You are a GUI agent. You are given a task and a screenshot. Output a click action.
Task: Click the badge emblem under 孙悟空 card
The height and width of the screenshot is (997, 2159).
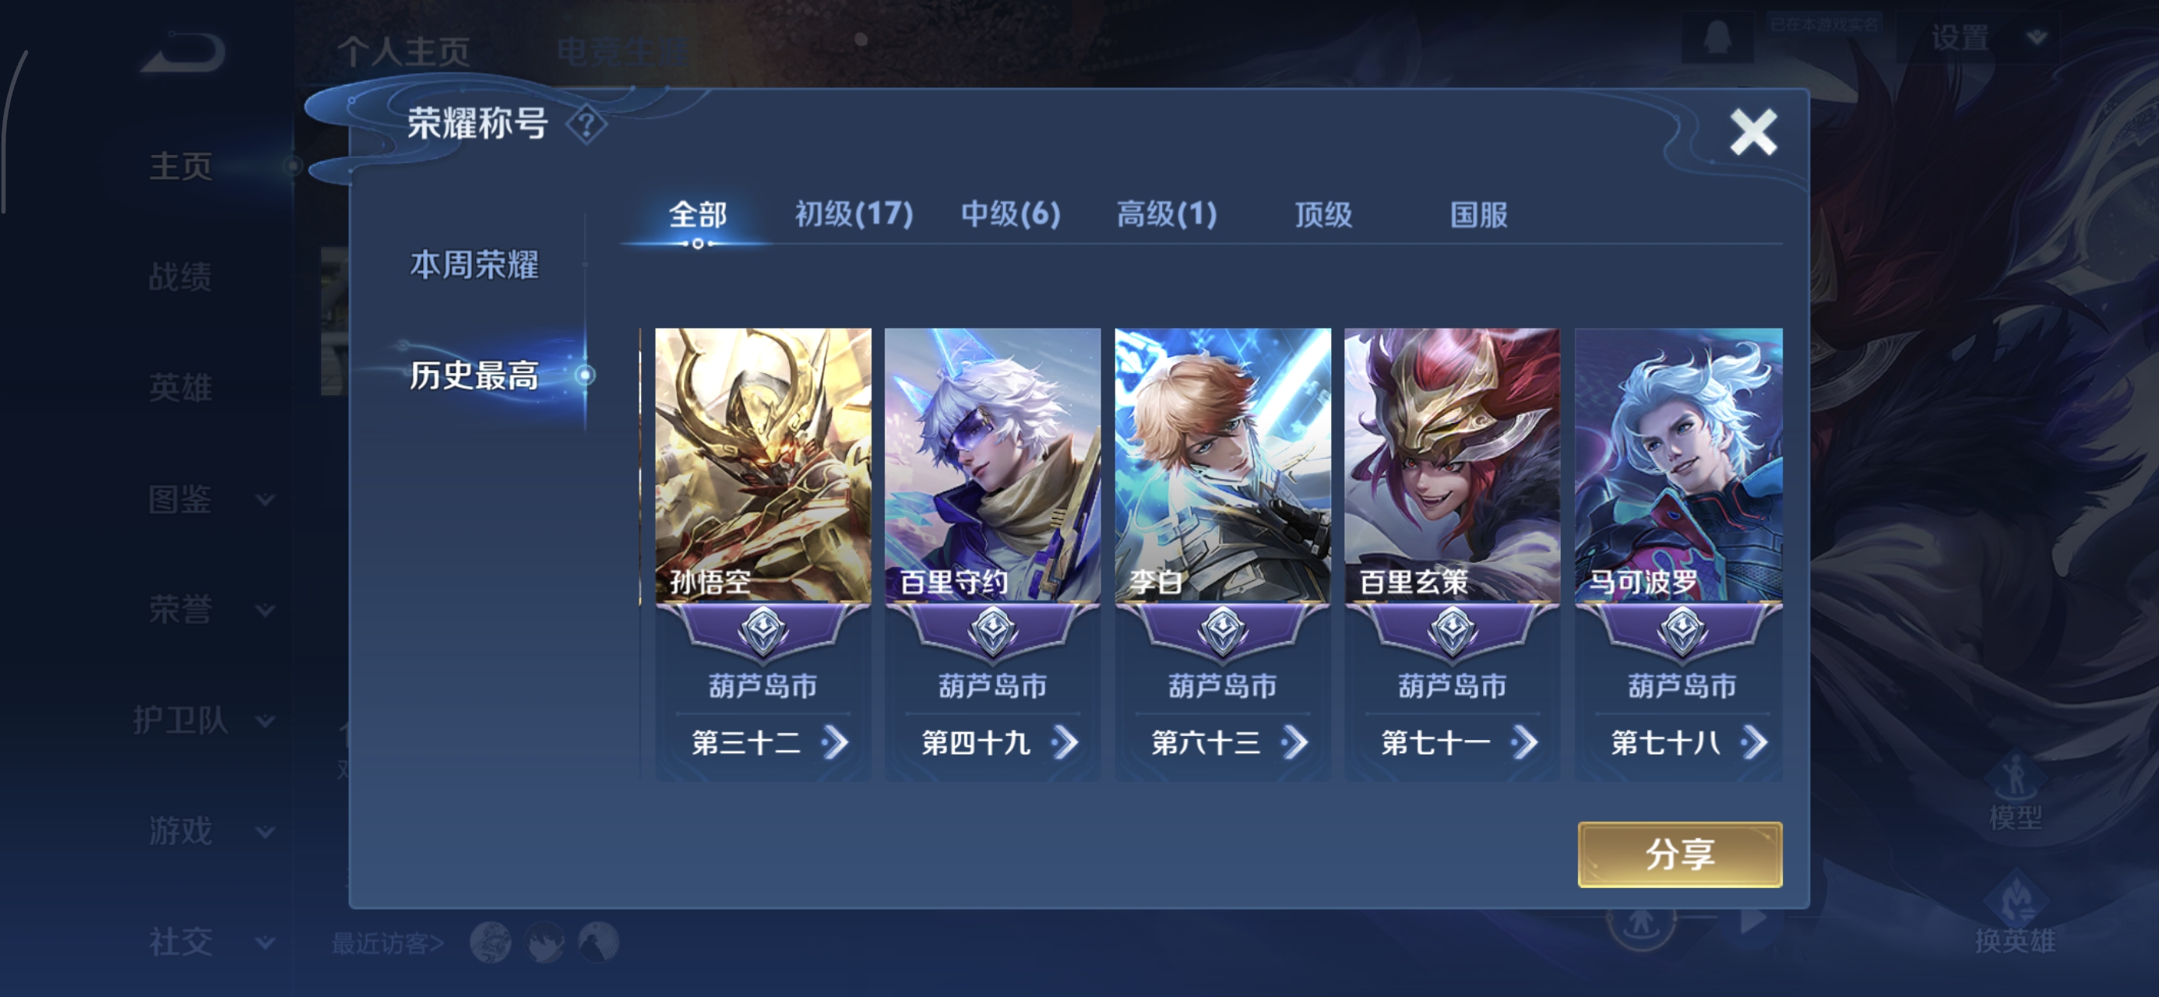tap(763, 632)
